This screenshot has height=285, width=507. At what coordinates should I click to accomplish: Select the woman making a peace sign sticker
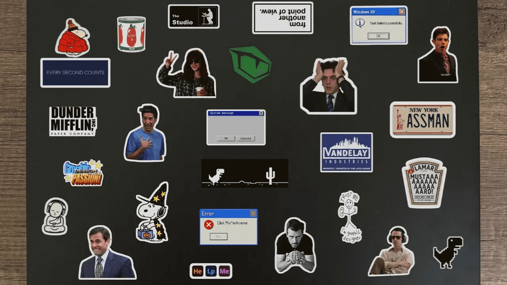pos(186,73)
